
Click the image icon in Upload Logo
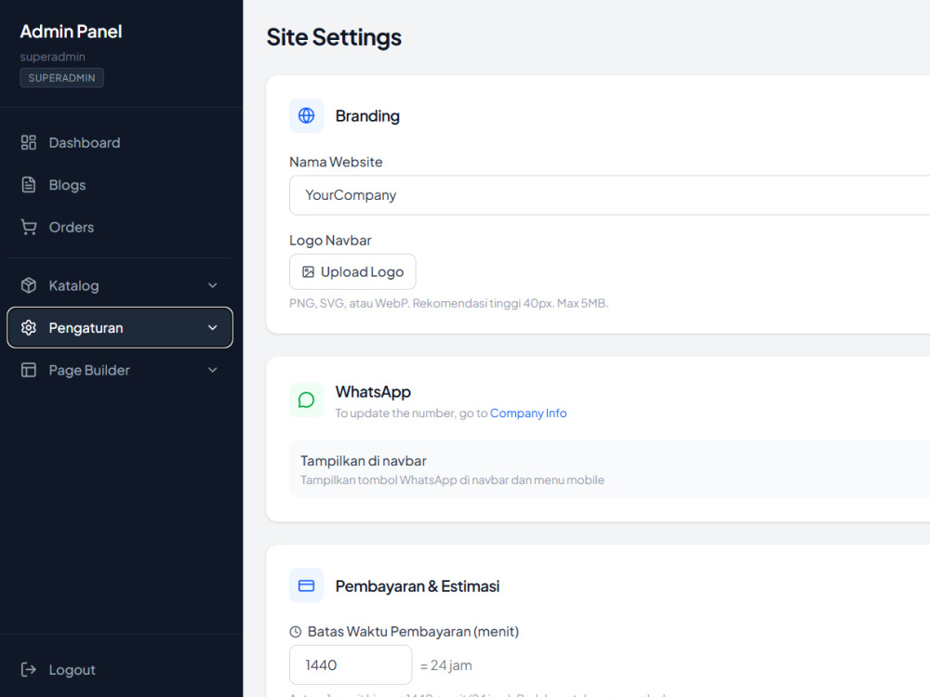(308, 272)
